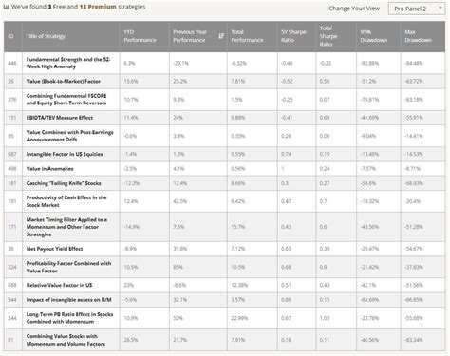Sort by ID column header
The height and width of the screenshot is (356, 450).
tap(10, 36)
